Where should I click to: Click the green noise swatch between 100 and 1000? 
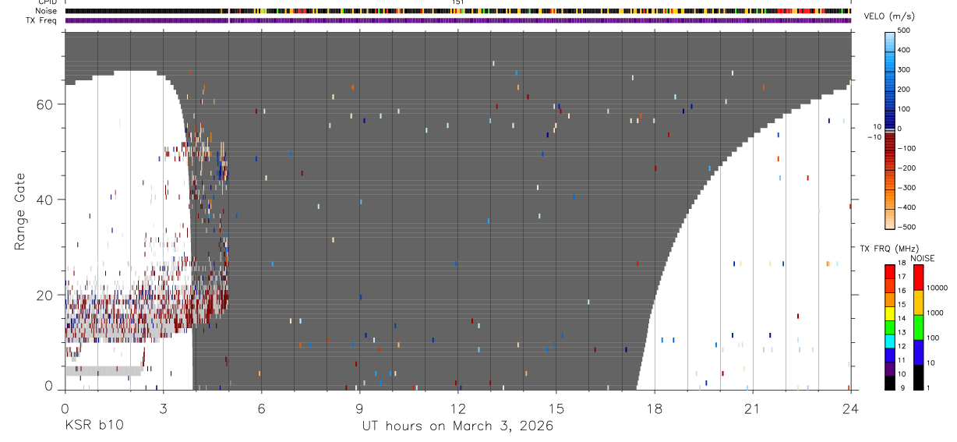[919, 327]
